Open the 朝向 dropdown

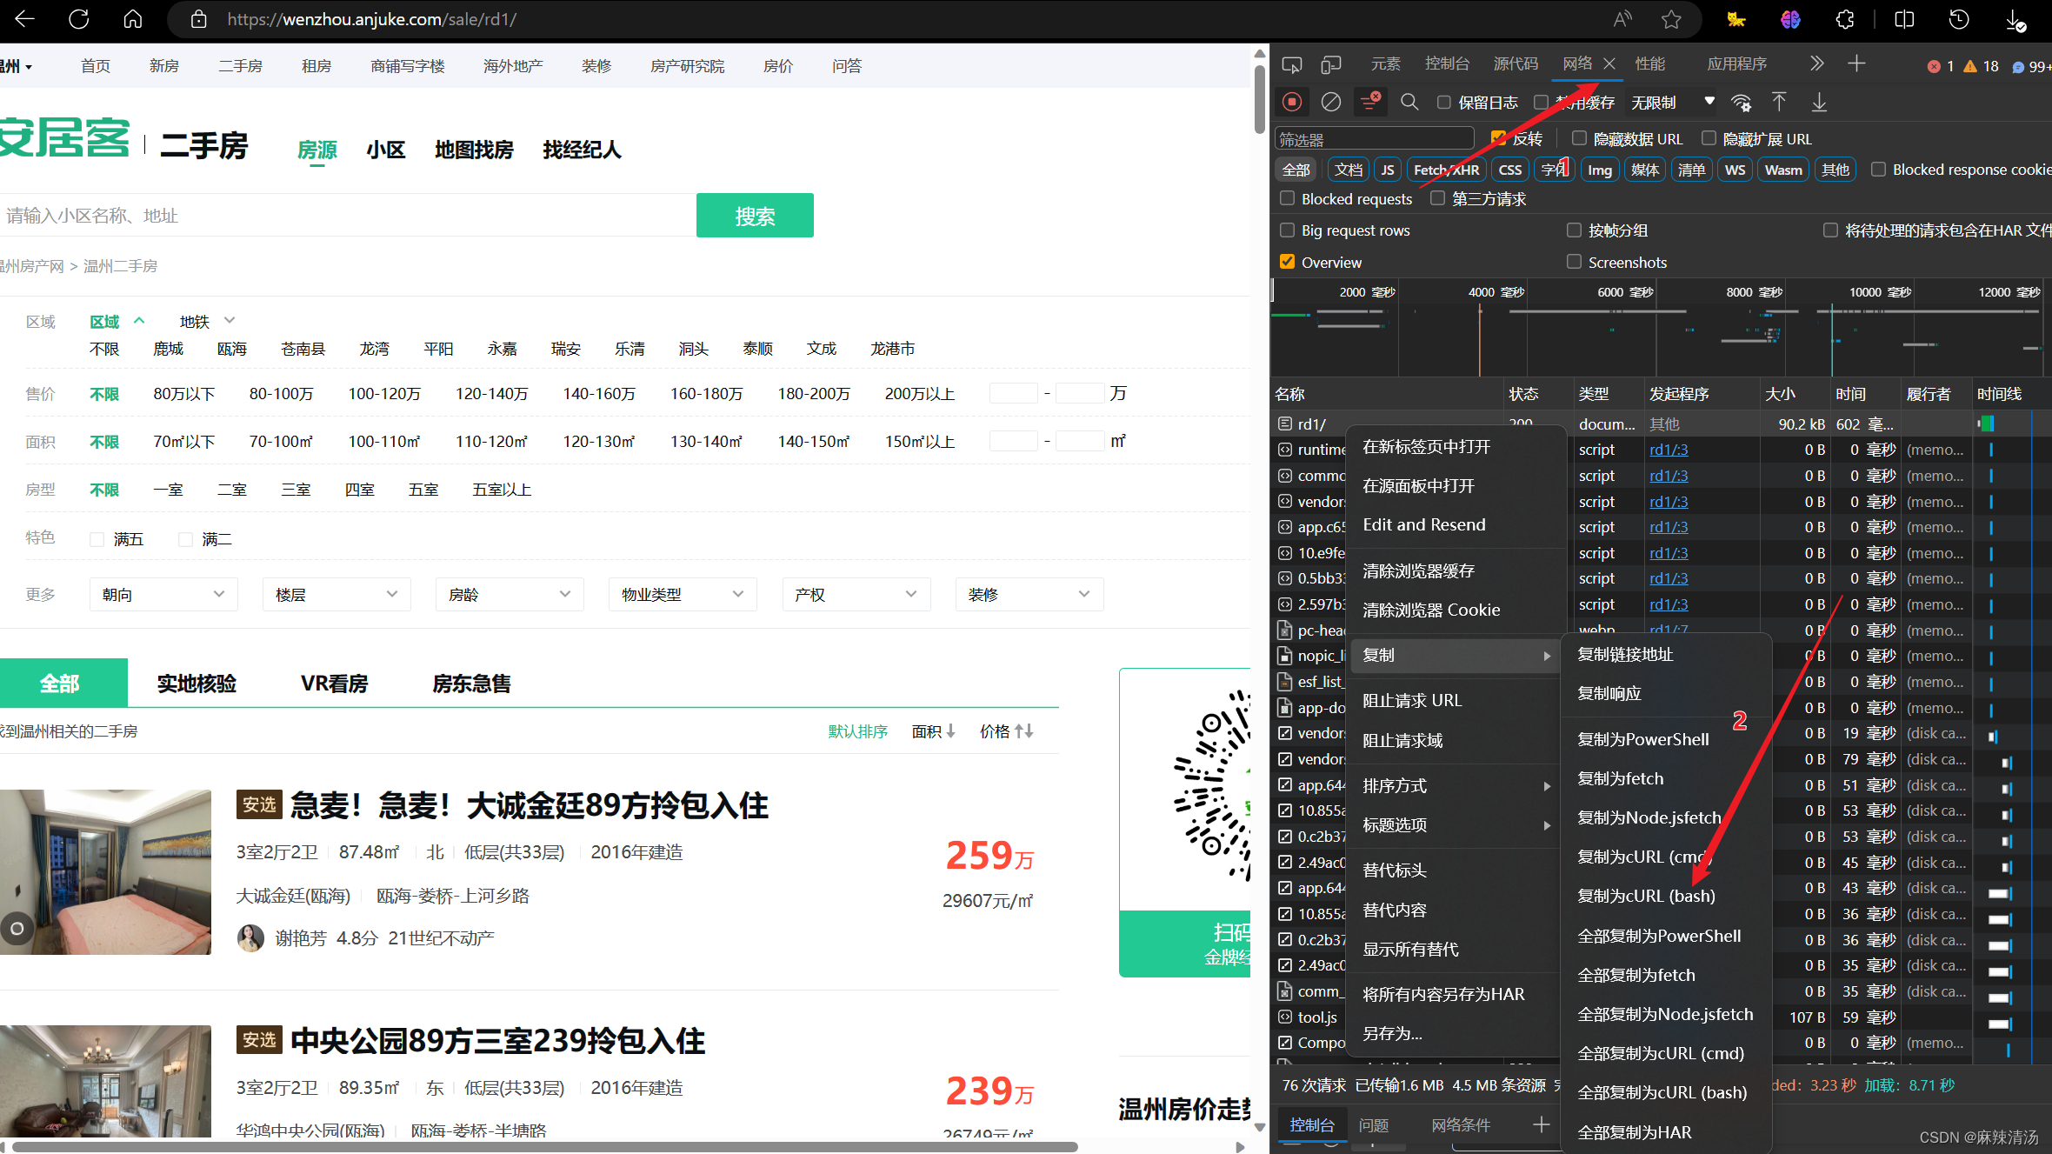(x=163, y=594)
